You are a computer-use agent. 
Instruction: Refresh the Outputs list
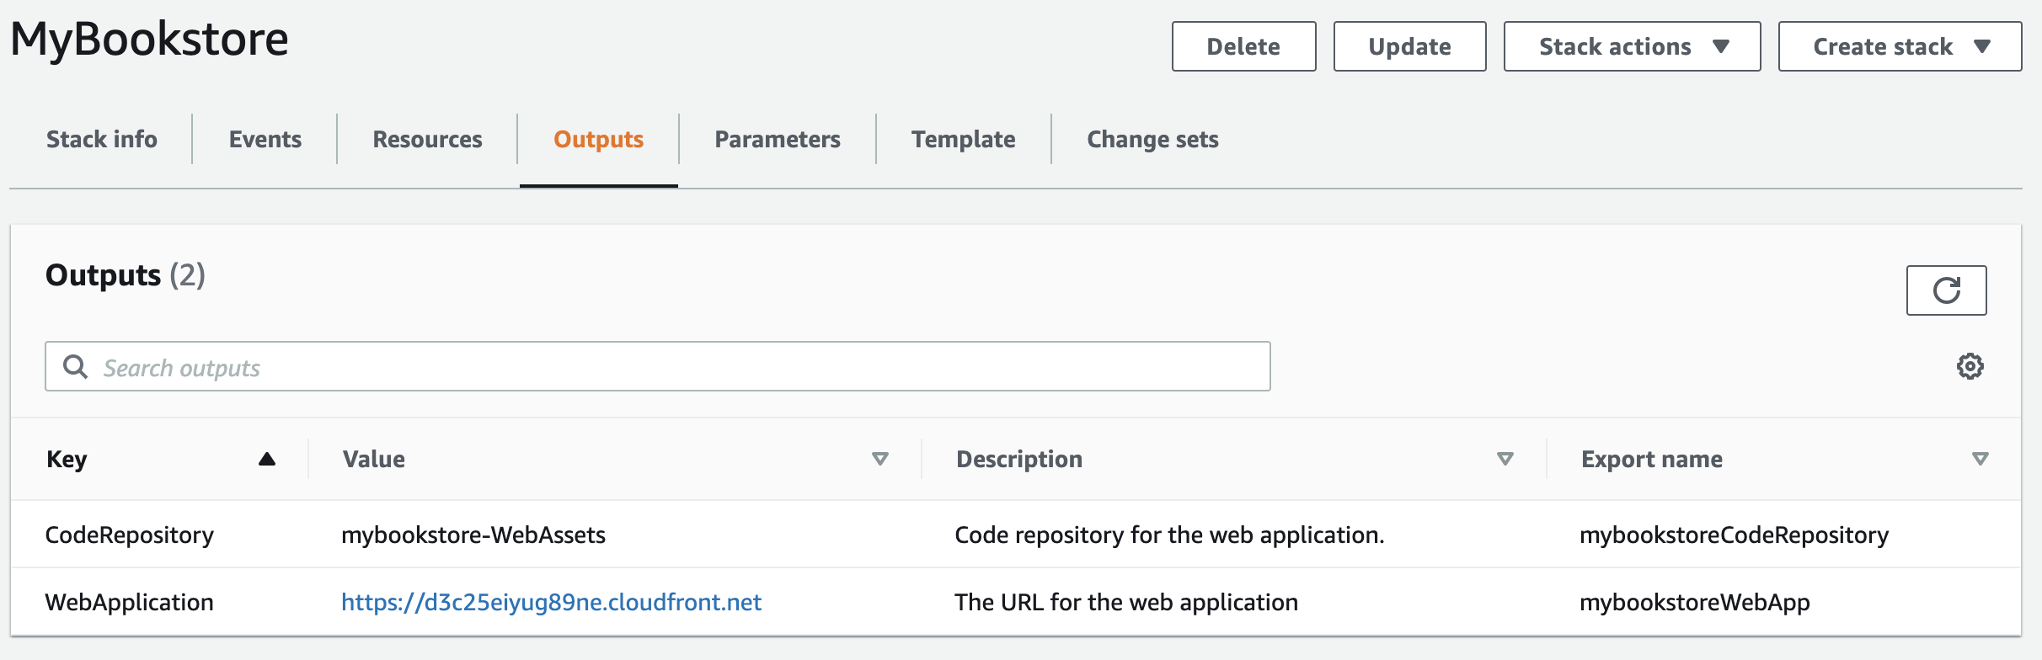coord(1946,290)
